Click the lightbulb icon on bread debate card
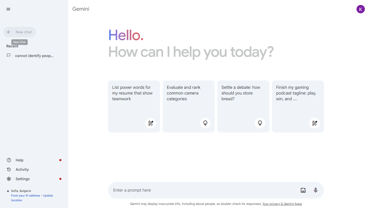369x208 pixels. (260, 123)
